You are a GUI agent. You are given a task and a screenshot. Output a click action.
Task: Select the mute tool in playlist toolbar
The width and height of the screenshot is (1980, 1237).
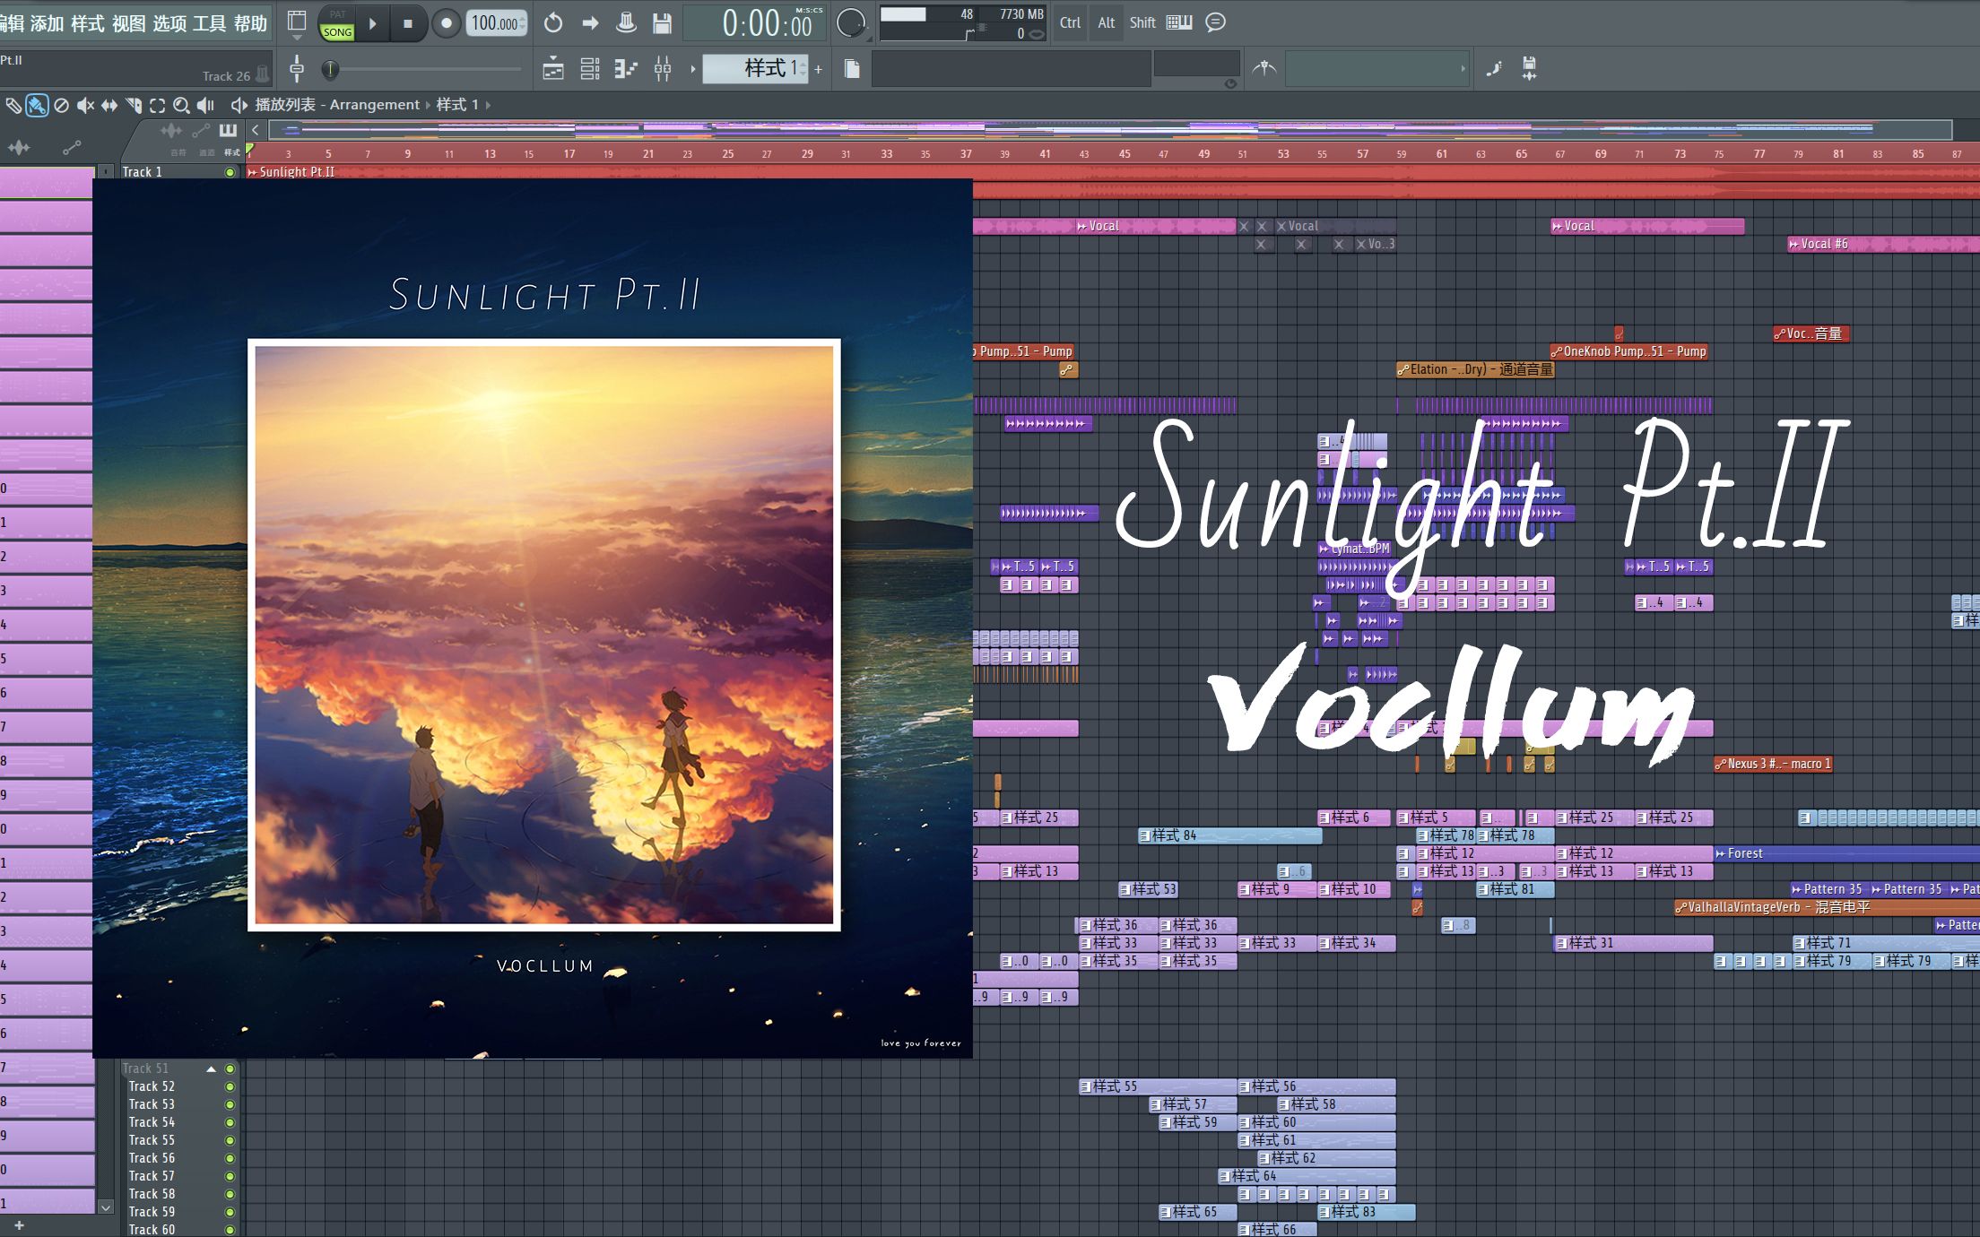(x=85, y=106)
